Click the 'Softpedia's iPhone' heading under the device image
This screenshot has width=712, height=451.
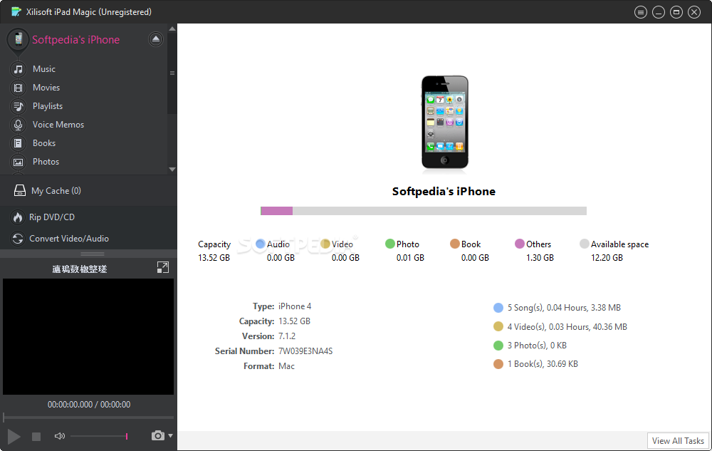[444, 192]
